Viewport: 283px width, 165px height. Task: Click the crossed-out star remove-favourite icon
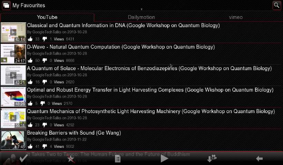click(71, 158)
